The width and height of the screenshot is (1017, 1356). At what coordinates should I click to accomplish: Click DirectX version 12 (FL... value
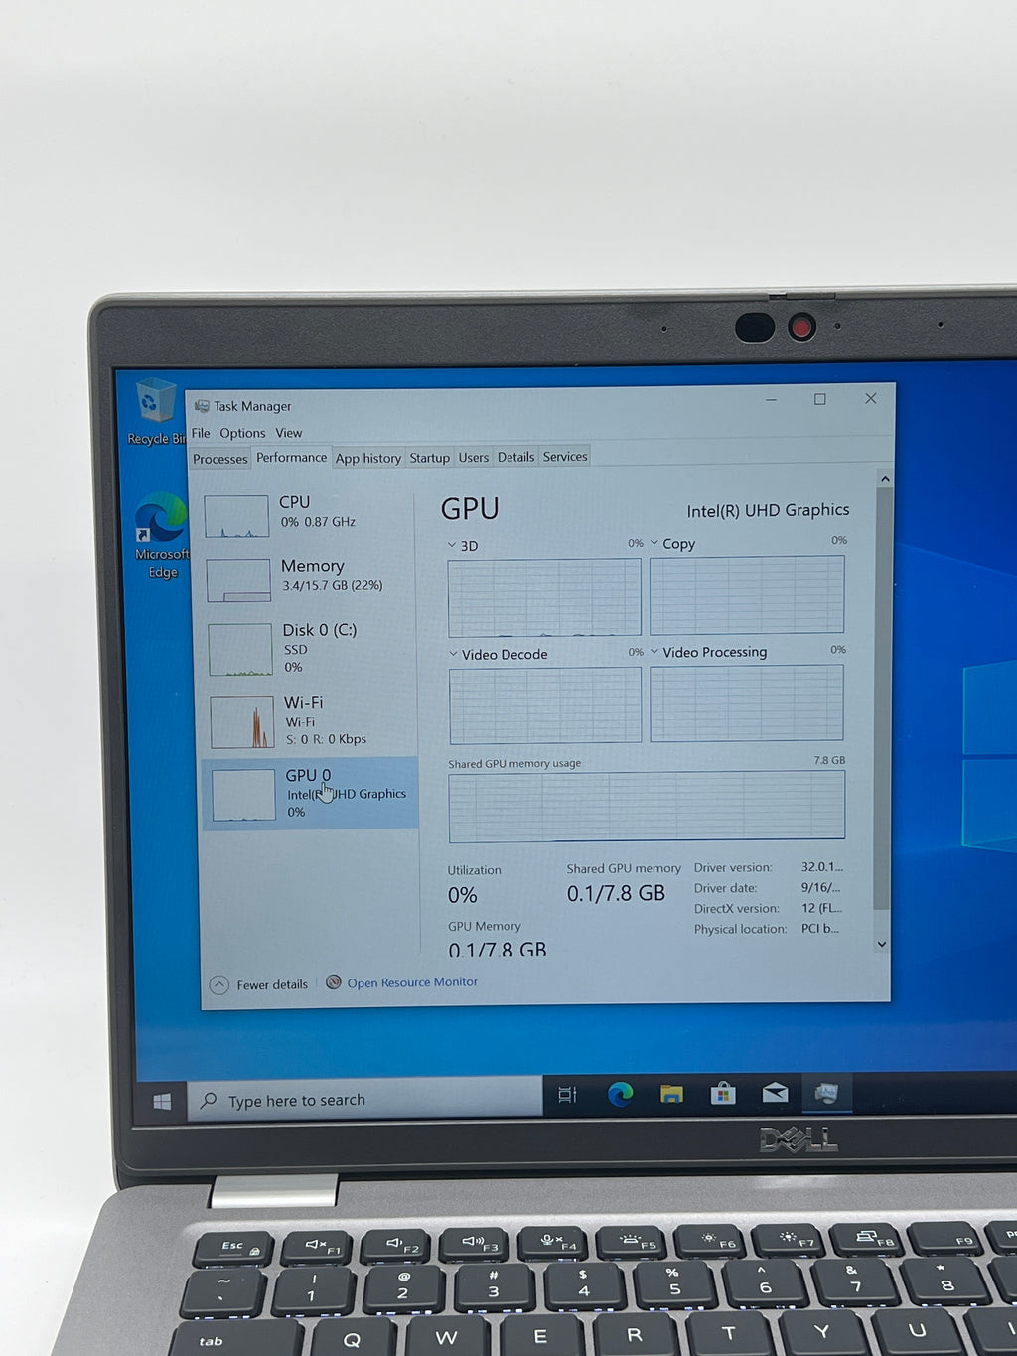point(821,908)
